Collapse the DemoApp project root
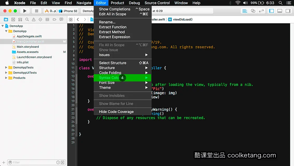 [x=3, y=26]
